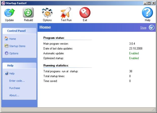Open the About... link
The width and height of the screenshot is (157, 113).
[x=14, y=95]
